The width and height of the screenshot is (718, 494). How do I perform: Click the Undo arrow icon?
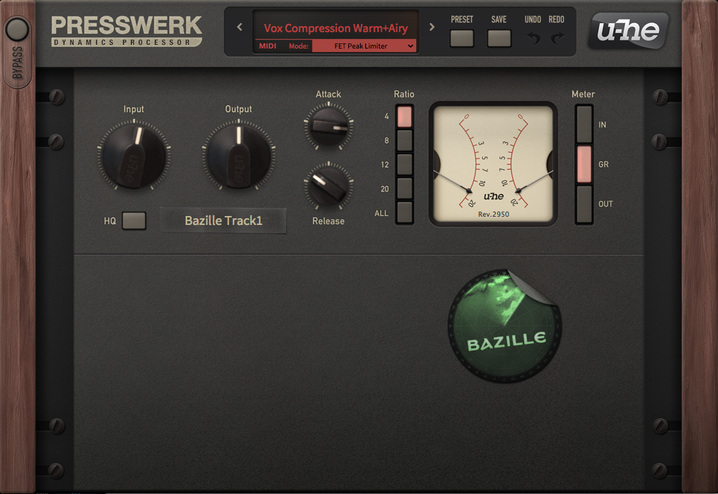click(533, 38)
